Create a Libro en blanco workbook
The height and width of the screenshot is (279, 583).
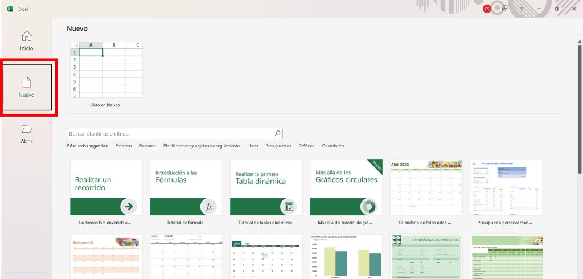click(x=106, y=69)
